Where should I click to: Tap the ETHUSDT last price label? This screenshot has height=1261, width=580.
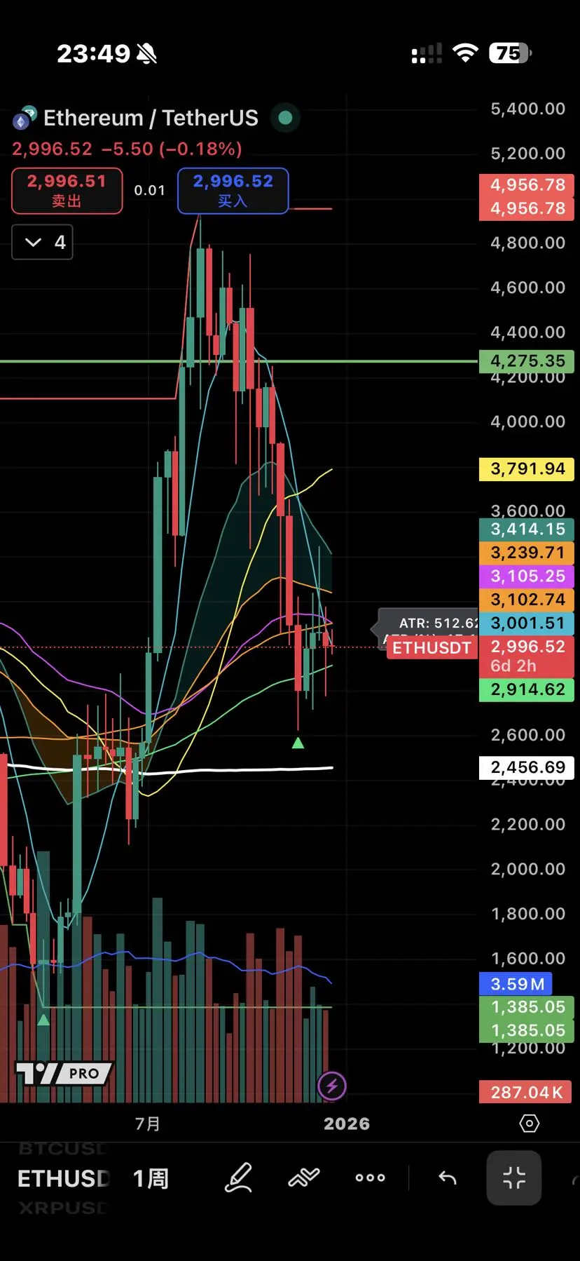(x=431, y=647)
